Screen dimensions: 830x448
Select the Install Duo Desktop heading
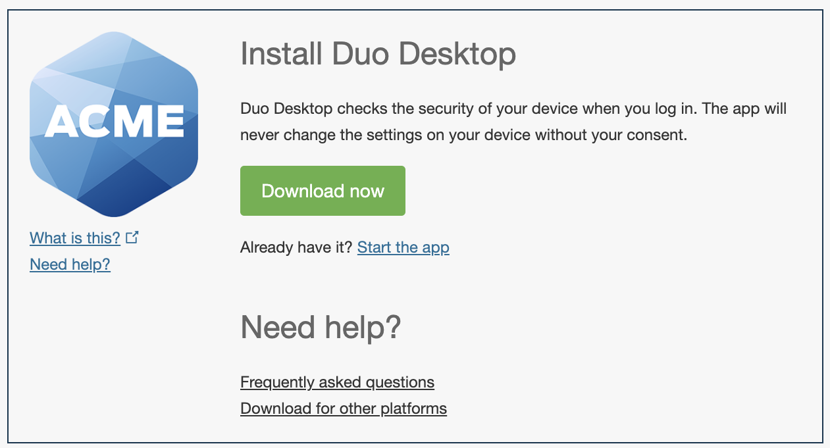[x=378, y=54]
